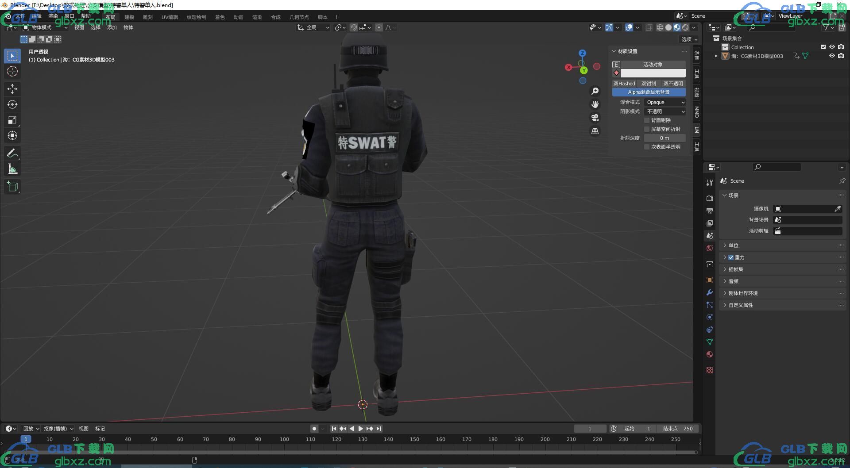Open the Output properties tab
Image resolution: width=850 pixels, height=468 pixels.
click(x=710, y=211)
